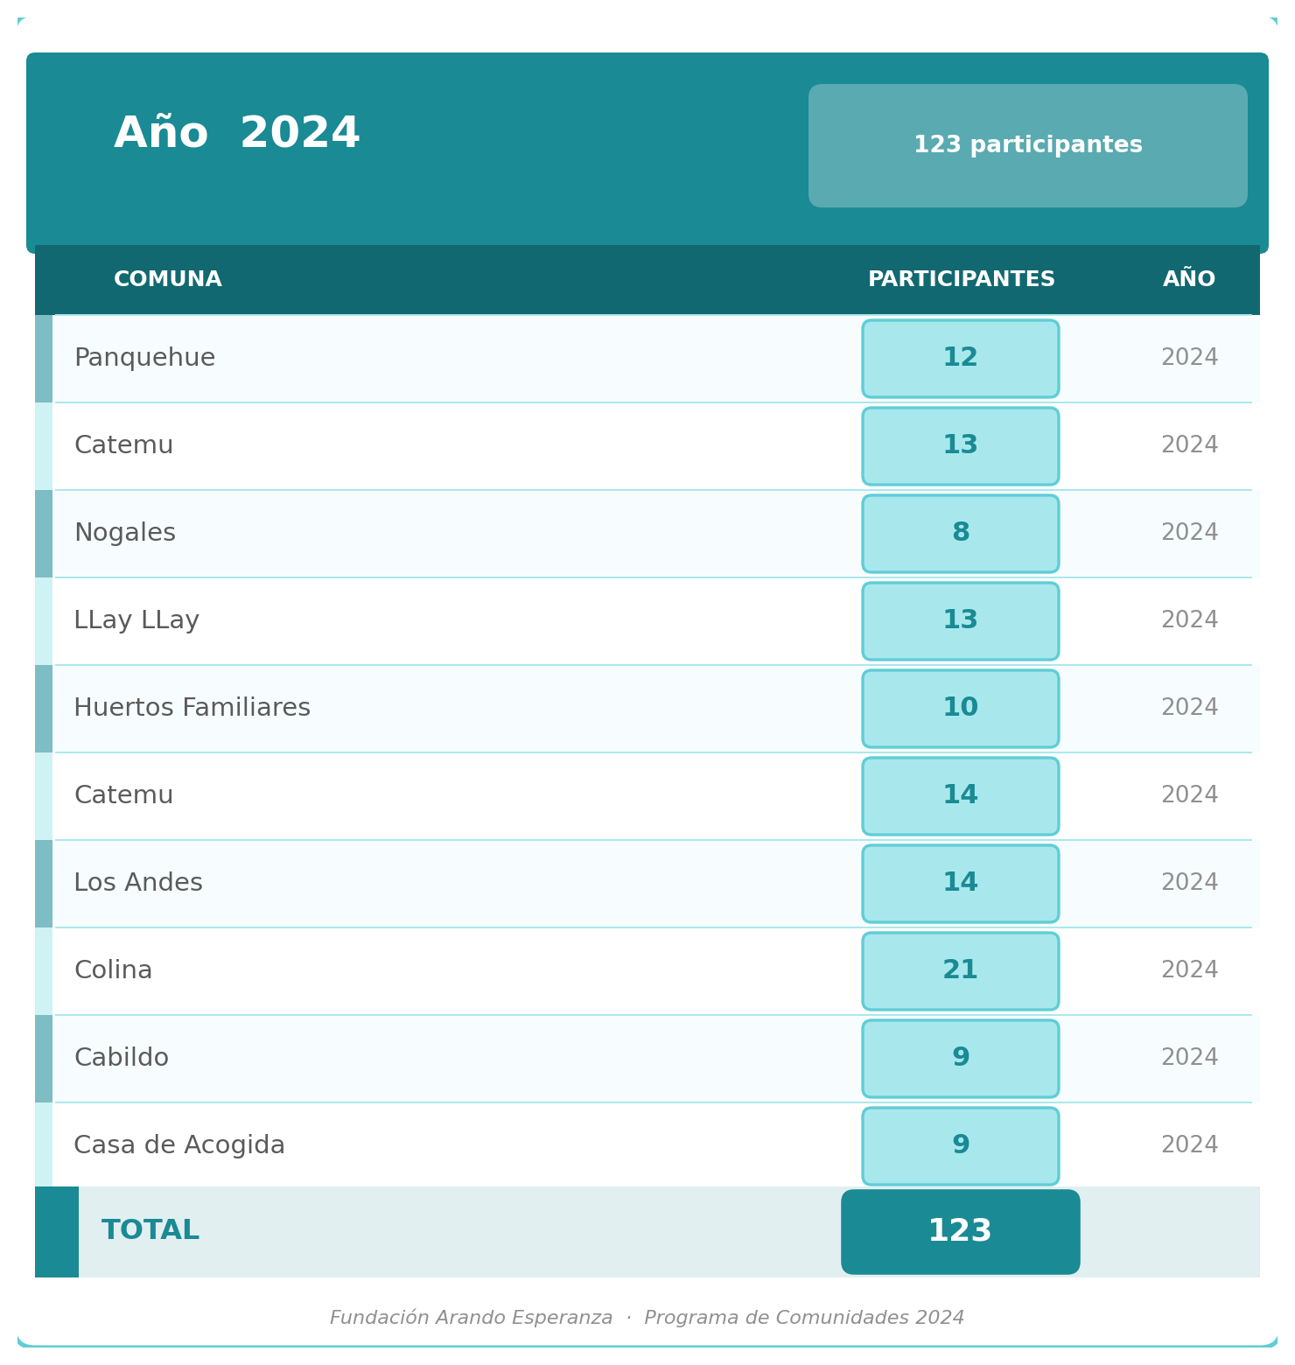Click the TOTAL label
Image resolution: width=1295 pixels, height=1365 pixels.
[150, 1231]
